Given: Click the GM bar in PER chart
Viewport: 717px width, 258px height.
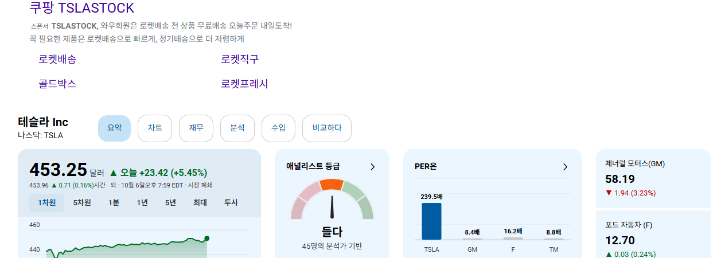Looking at the screenshot, I should point(472,239).
